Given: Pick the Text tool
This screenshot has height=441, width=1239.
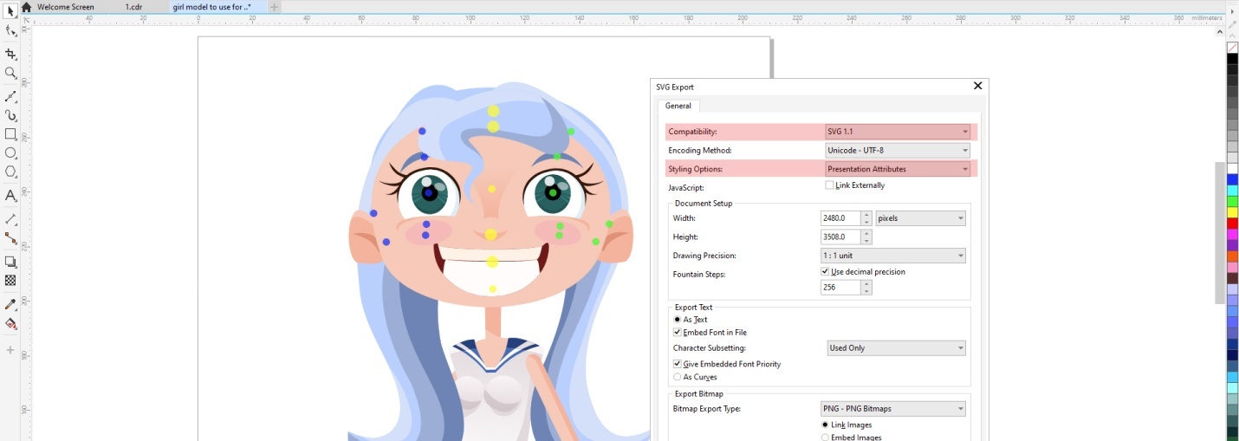Looking at the screenshot, I should click(10, 196).
